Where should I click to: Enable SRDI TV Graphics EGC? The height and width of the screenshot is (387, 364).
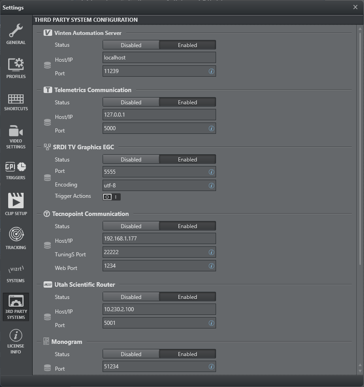tap(187, 159)
